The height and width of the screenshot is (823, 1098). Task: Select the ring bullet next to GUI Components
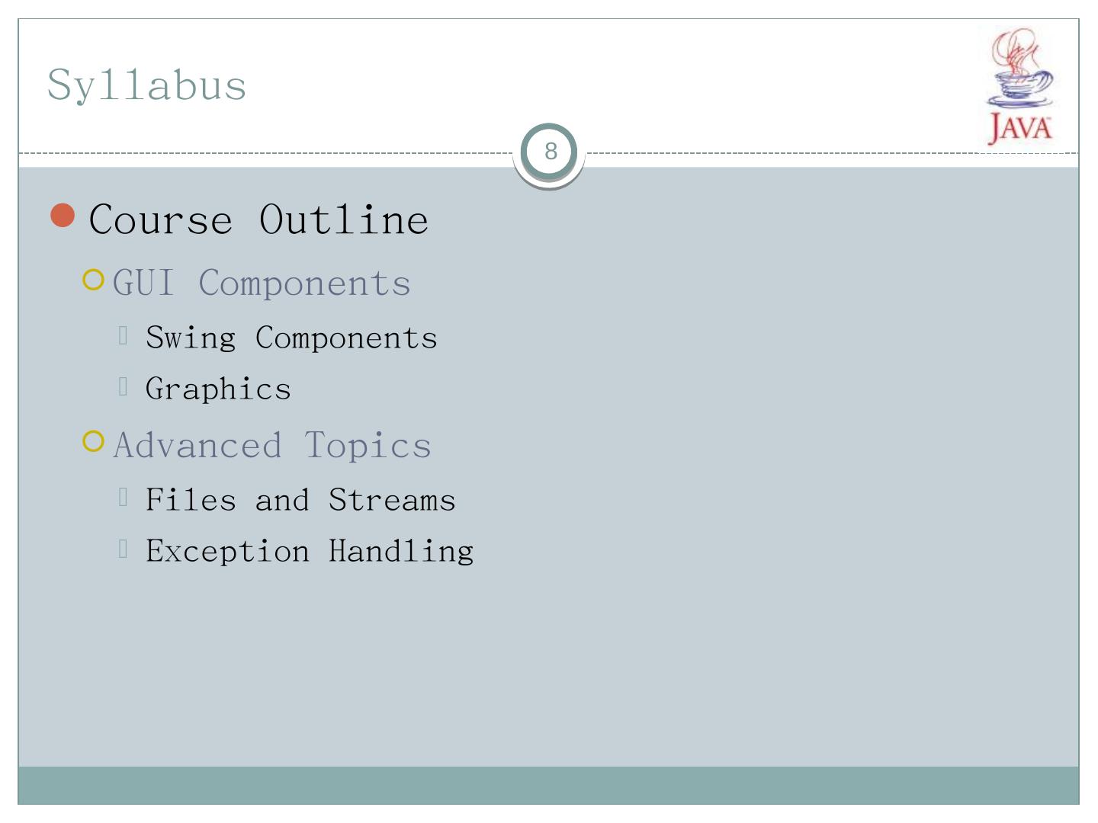93,280
